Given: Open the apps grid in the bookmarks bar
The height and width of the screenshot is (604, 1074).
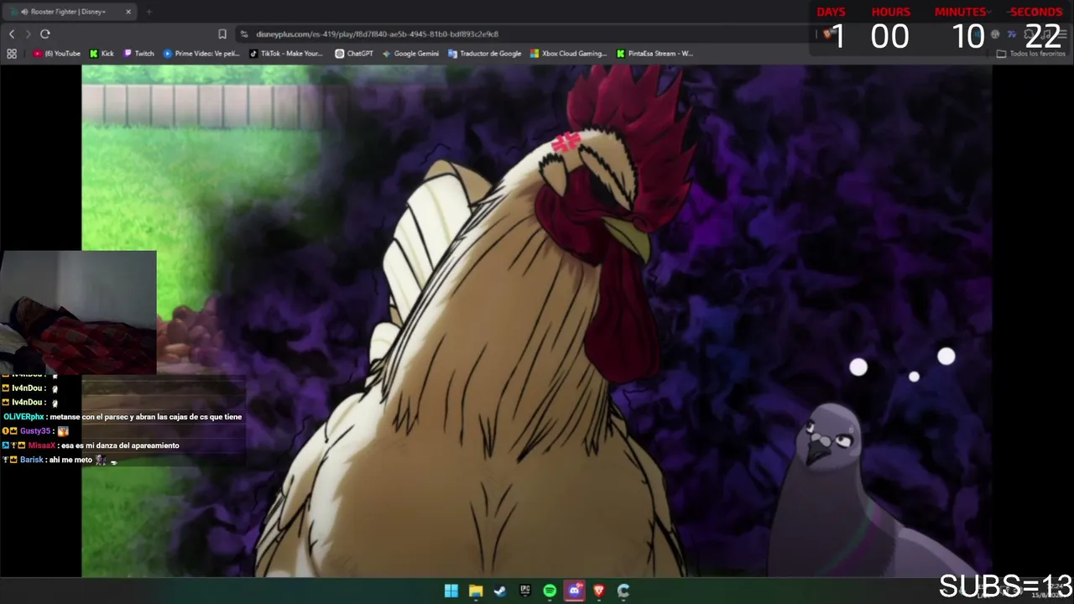Looking at the screenshot, I should click(12, 54).
